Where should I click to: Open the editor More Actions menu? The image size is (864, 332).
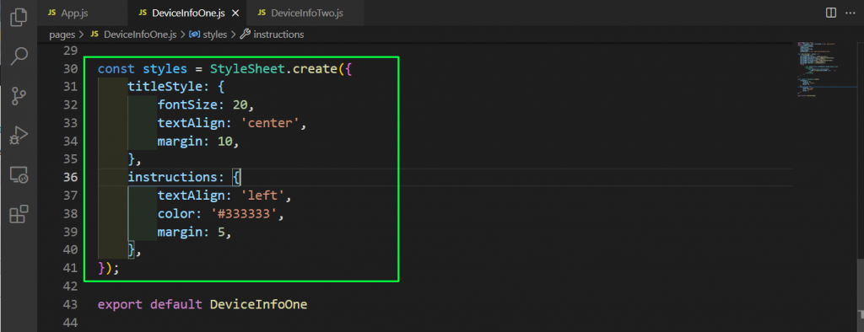pyautogui.click(x=851, y=12)
